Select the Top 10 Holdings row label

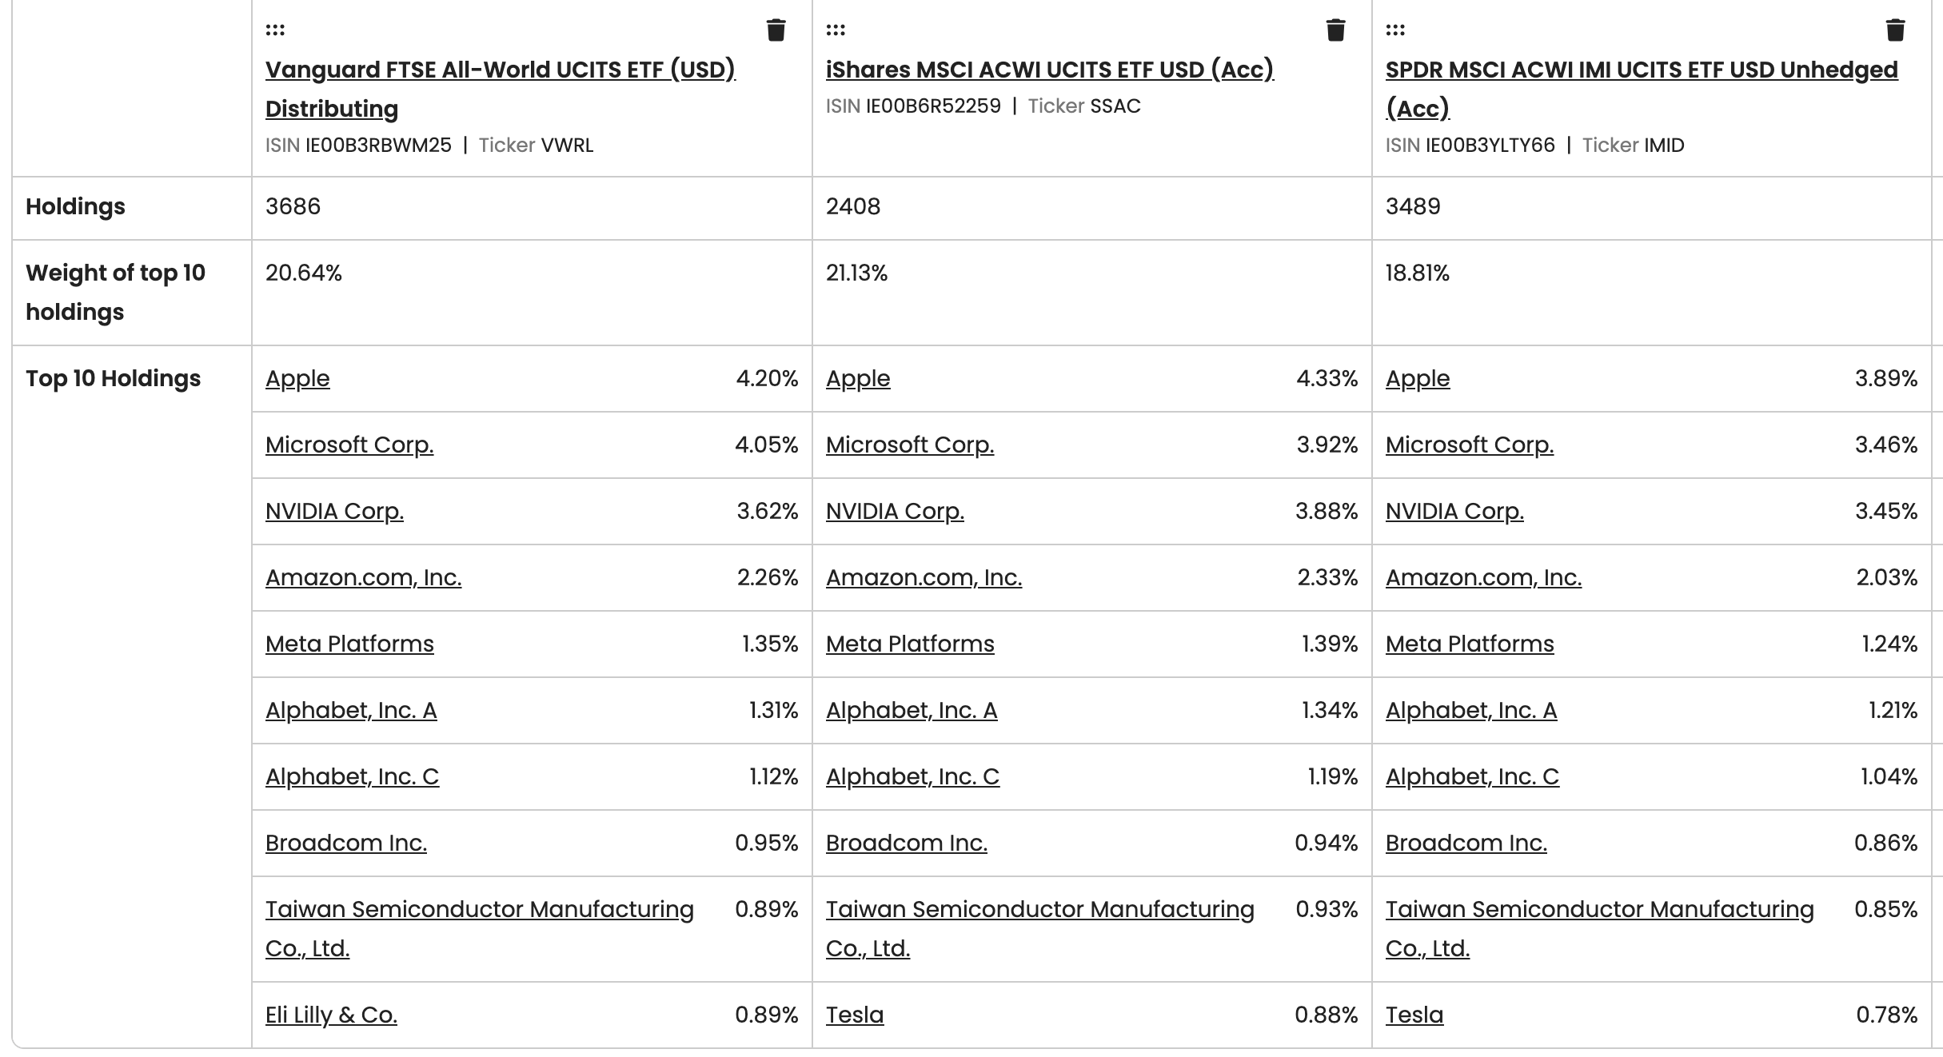coord(113,378)
